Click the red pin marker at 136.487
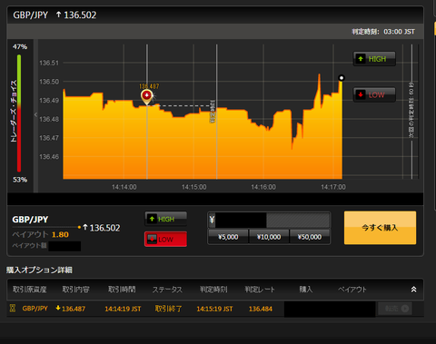 point(147,96)
